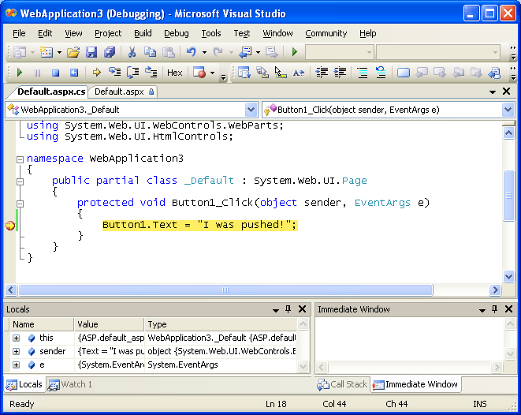Stop debugging with the blue square icon

pyautogui.click(x=55, y=73)
